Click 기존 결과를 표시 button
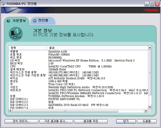This screenshot has height=128, width=161. (x=56, y=121)
